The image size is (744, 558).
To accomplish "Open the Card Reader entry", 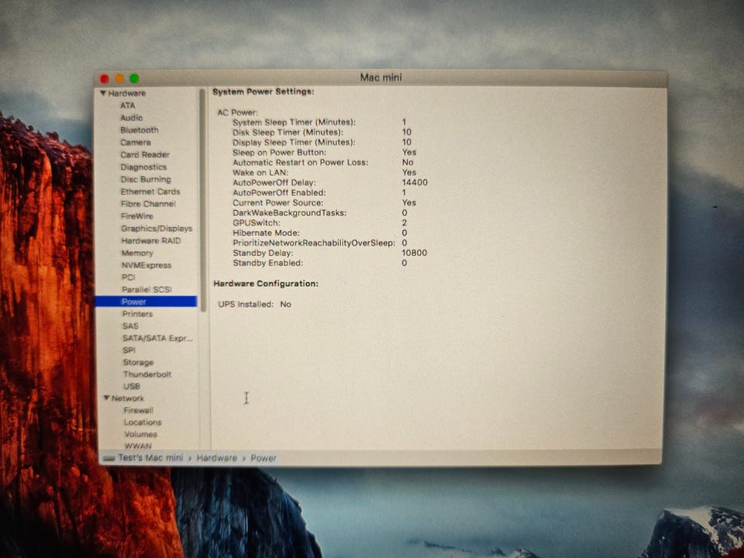I will coord(145,155).
